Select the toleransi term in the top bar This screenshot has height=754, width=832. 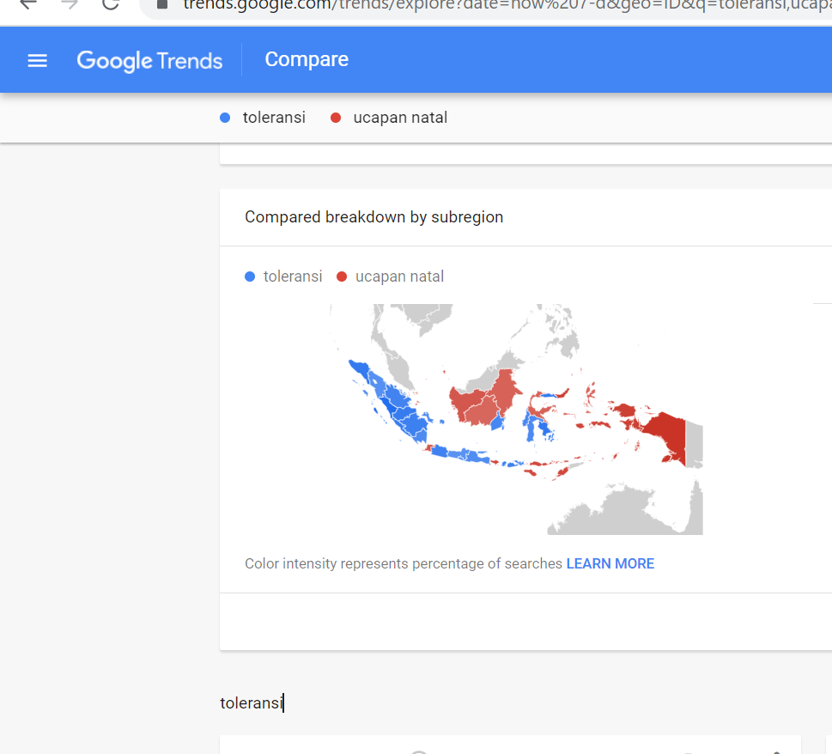pos(274,118)
